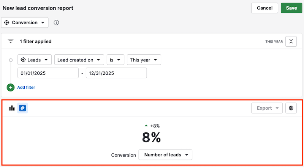Open the Lead created on field dropdown
Screen dimensions: 304x167
[x=79, y=60]
